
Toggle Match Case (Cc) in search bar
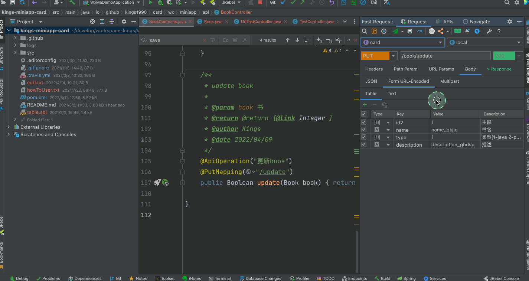tap(225, 40)
